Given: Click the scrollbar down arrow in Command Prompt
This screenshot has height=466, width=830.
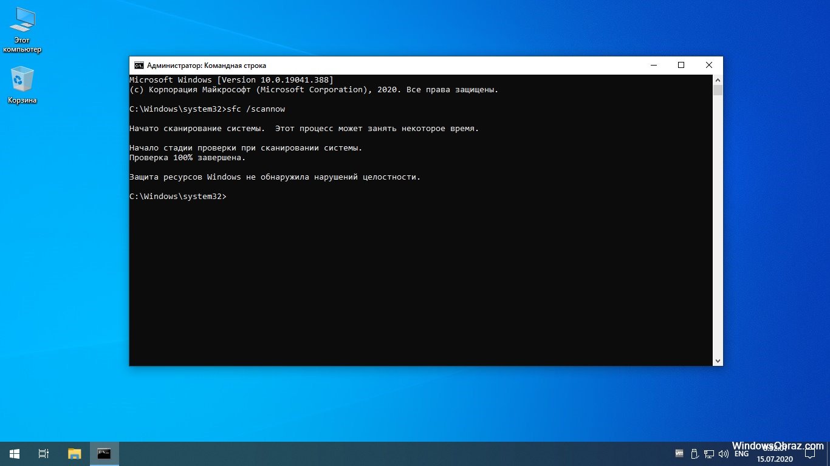Looking at the screenshot, I should tap(718, 360).
